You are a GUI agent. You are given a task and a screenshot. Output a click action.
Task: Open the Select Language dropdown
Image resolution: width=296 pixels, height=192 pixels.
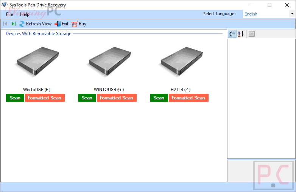click(269, 14)
